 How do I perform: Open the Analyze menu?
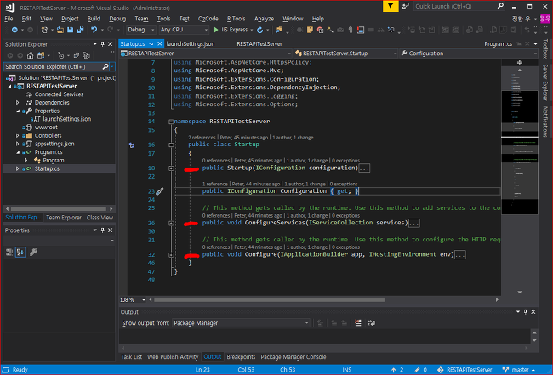click(x=264, y=19)
